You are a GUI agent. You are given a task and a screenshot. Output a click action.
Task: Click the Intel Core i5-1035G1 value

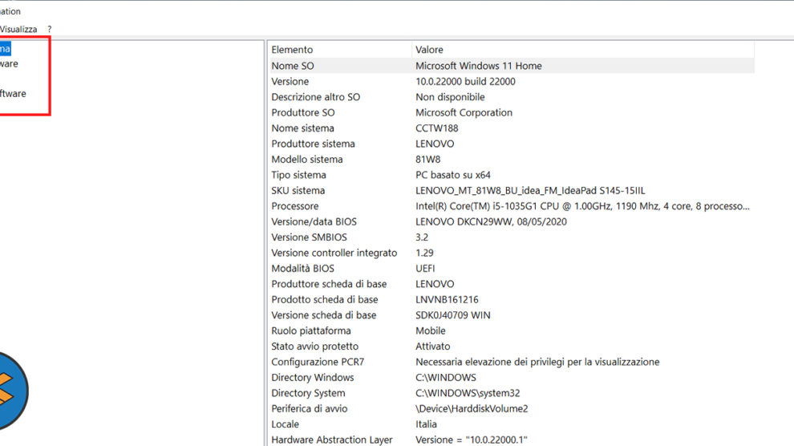[x=582, y=206]
